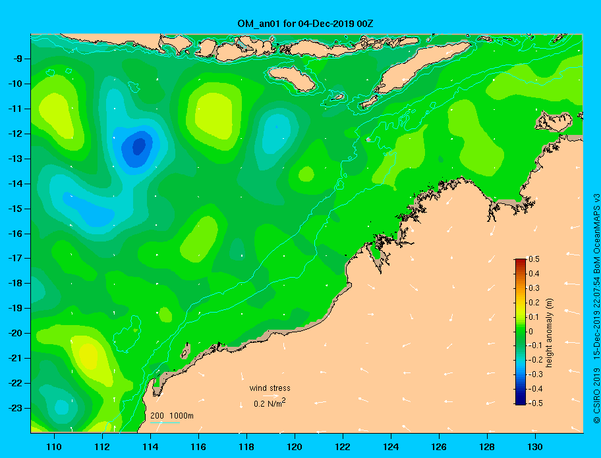
Task: Click the negative colorbar tick label "-0.4"
Action: coord(536,389)
